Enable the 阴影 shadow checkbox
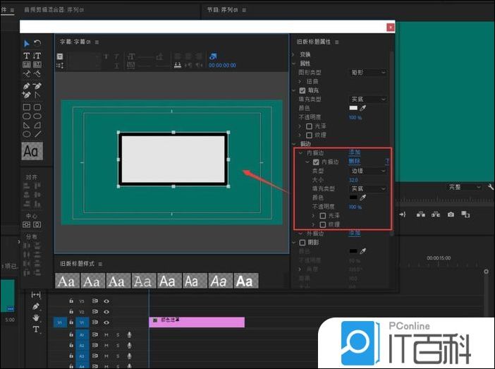The height and width of the screenshot is (369, 495). (x=302, y=242)
